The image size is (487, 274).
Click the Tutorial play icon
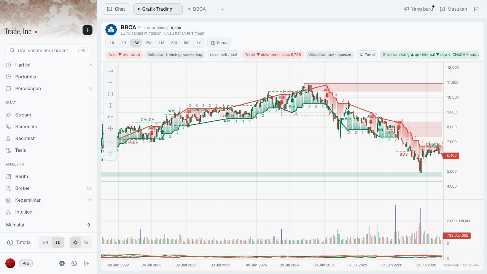click(x=10, y=242)
